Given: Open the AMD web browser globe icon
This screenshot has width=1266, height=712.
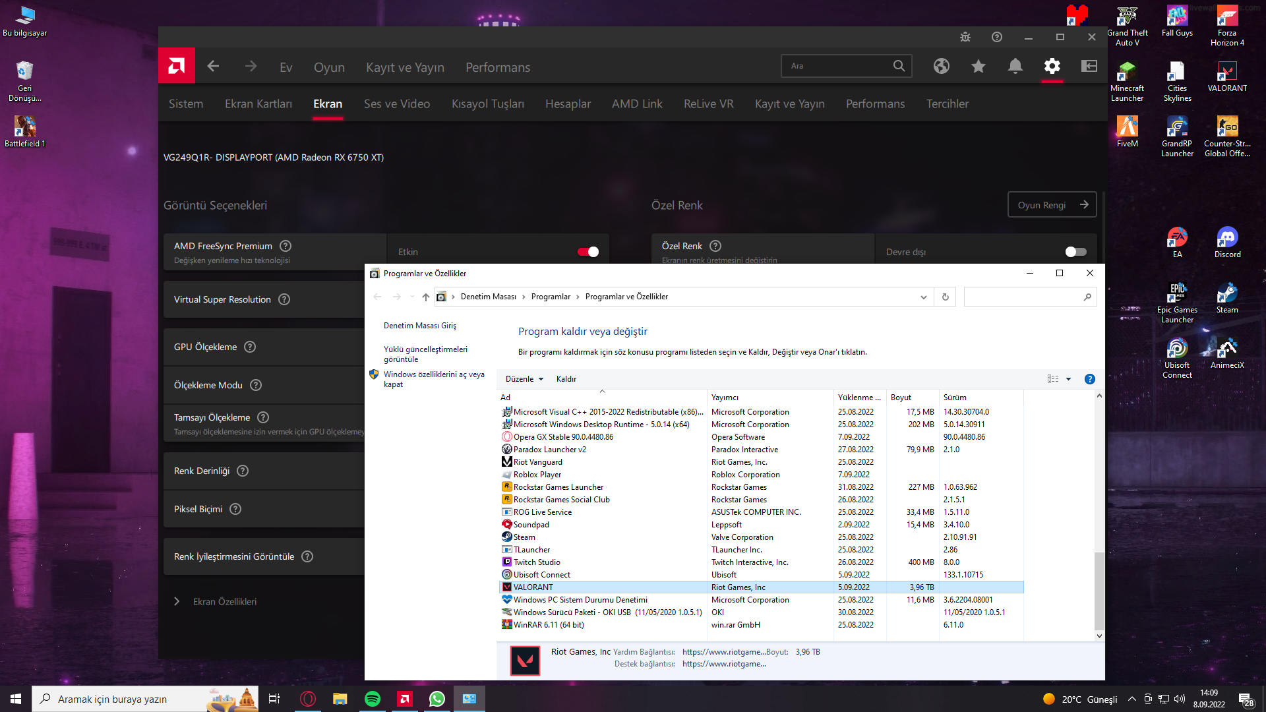Looking at the screenshot, I should tap(942, 66).
